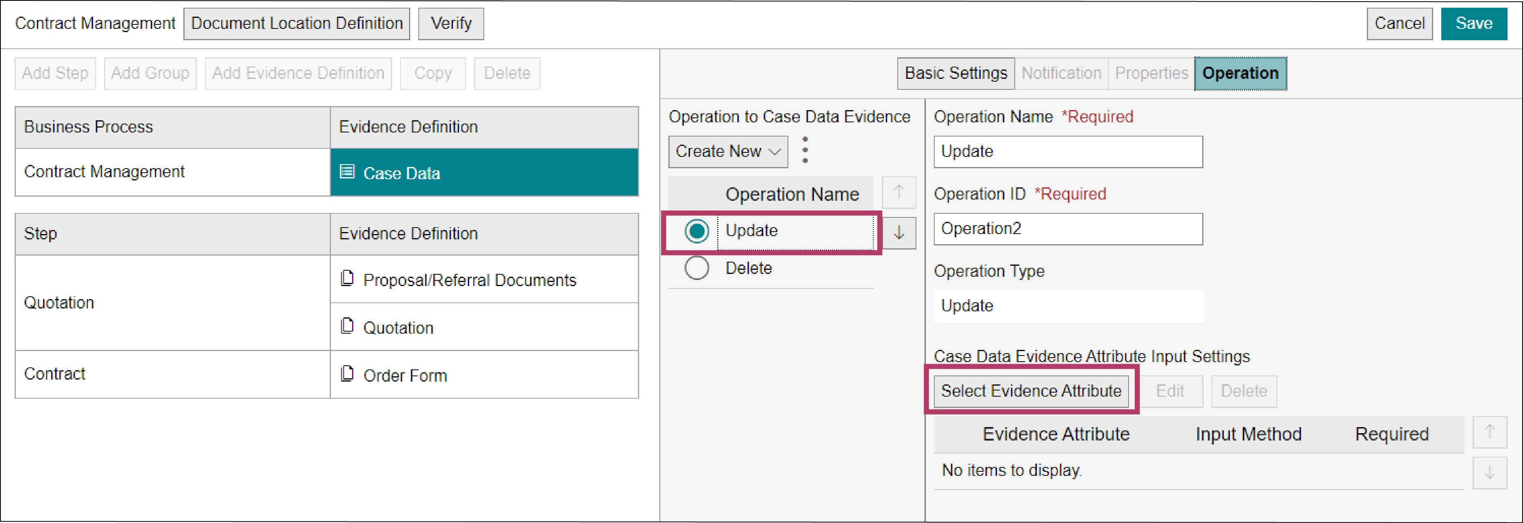Click Delete button beside Edit
Screen dimensions: 1523x523
1244,391
